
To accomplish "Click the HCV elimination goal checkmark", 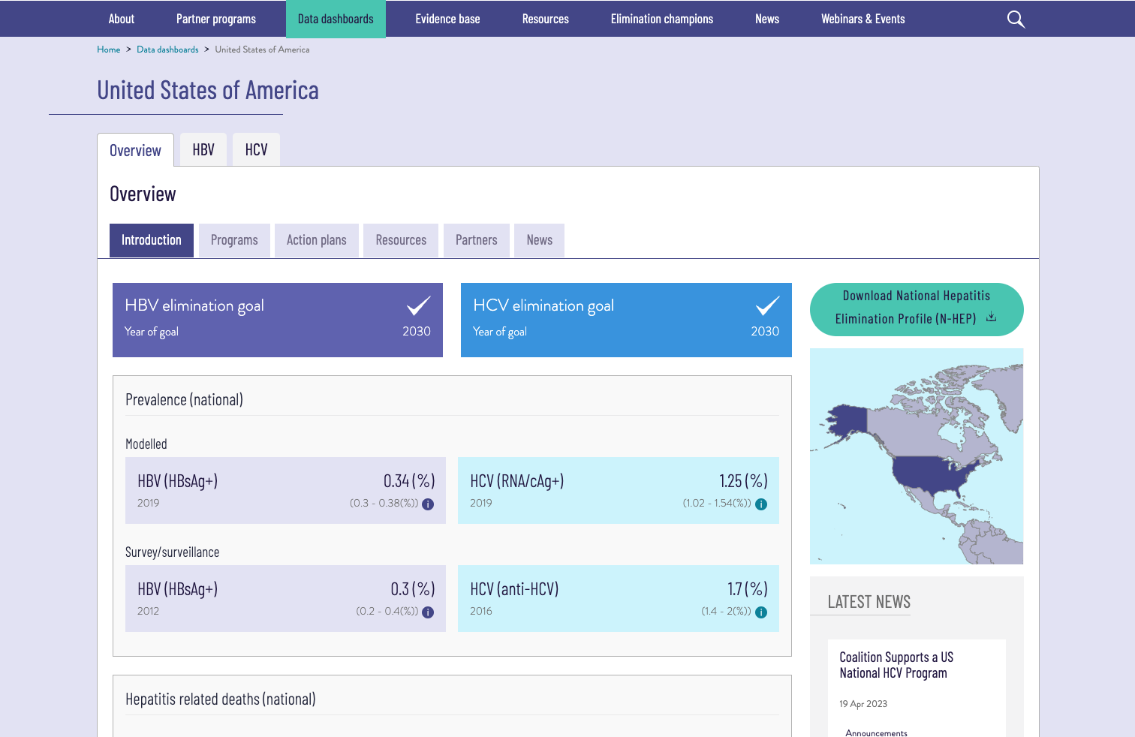I will (x=767, y=305).
